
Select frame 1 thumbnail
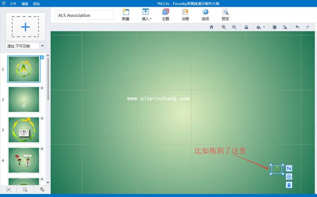point(24,69)
